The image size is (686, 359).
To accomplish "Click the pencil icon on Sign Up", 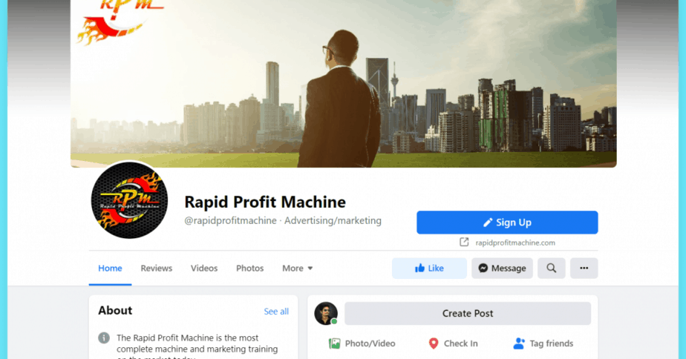I will coord(488,223).
